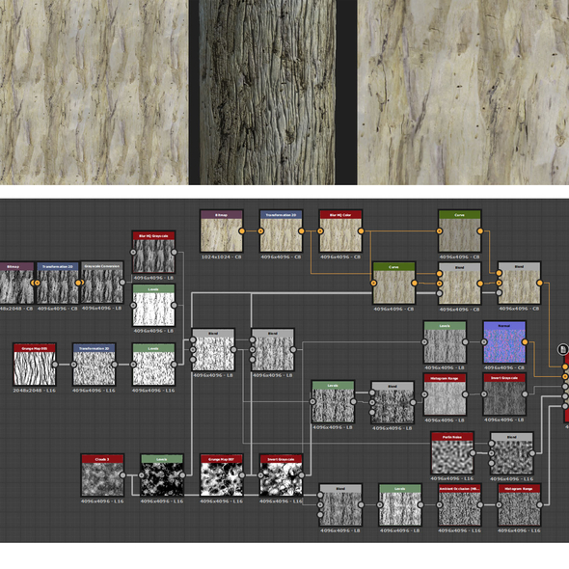Image resolution: width=569 pixels, height=569 pixels.
Task: Select the top Curve node with 4096x4096 label
Action: [x=460, y=230]
